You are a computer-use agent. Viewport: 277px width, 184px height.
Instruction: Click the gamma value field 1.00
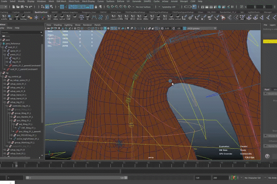(178, 28)
